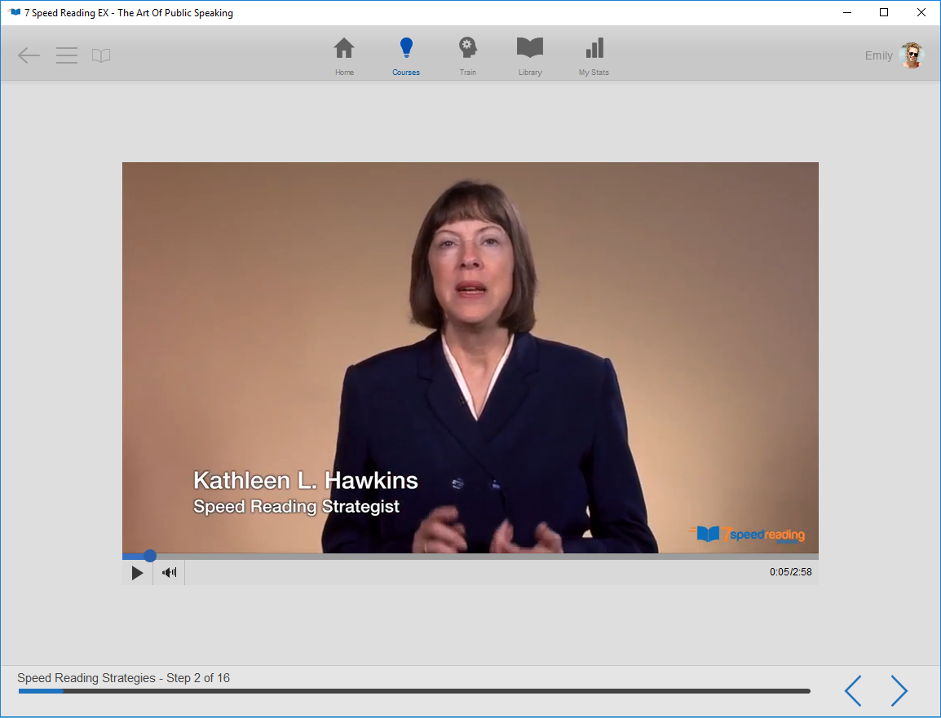
Task: Click the open book icon in the top-left toolbar
Action: coord(101,55)
